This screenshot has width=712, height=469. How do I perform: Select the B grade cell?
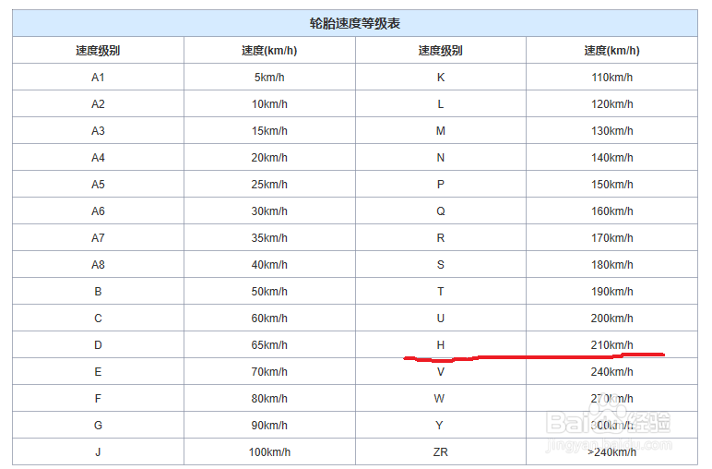point(98,292)
